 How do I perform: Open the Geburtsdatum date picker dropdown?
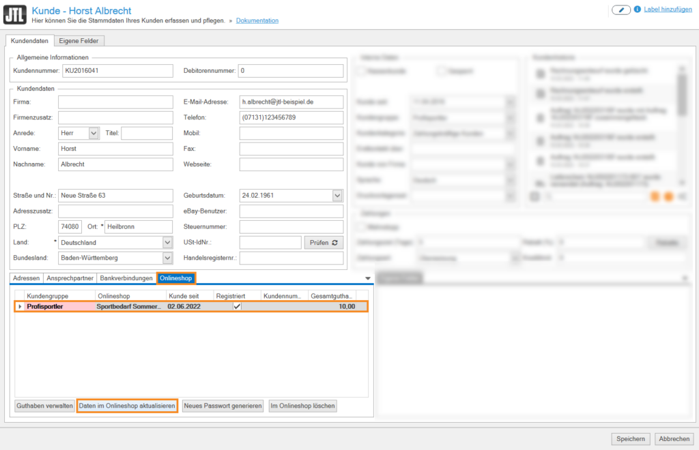click(x=337, y=196)
